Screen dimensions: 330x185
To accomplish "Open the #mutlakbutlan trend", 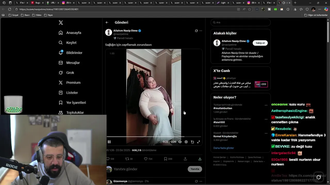I will point(223,108).
